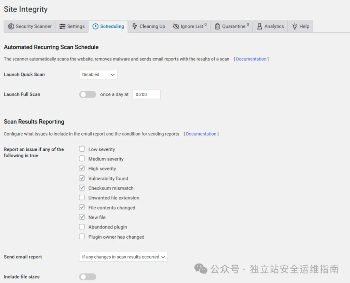This screenshot has width=350, height=283.
Task: Select the Scheduling tab label
Action: [112, 27]
